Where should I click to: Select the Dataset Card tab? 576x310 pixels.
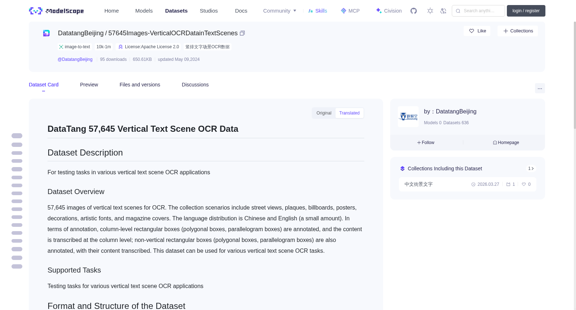coord(44,85)
